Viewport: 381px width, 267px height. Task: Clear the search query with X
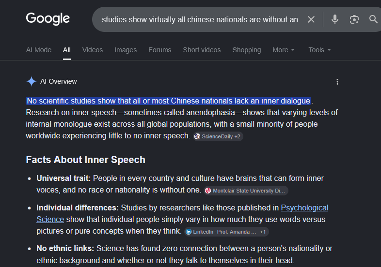[311, 19]
